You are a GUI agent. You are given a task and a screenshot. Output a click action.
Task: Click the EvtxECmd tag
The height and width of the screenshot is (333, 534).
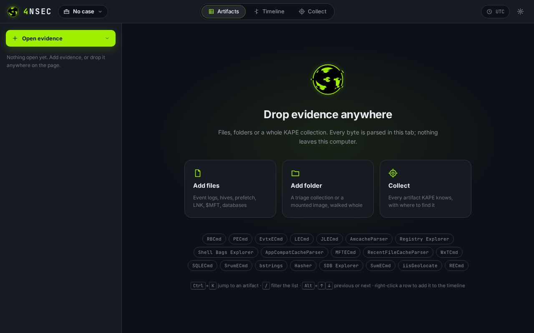pos(271,239)
